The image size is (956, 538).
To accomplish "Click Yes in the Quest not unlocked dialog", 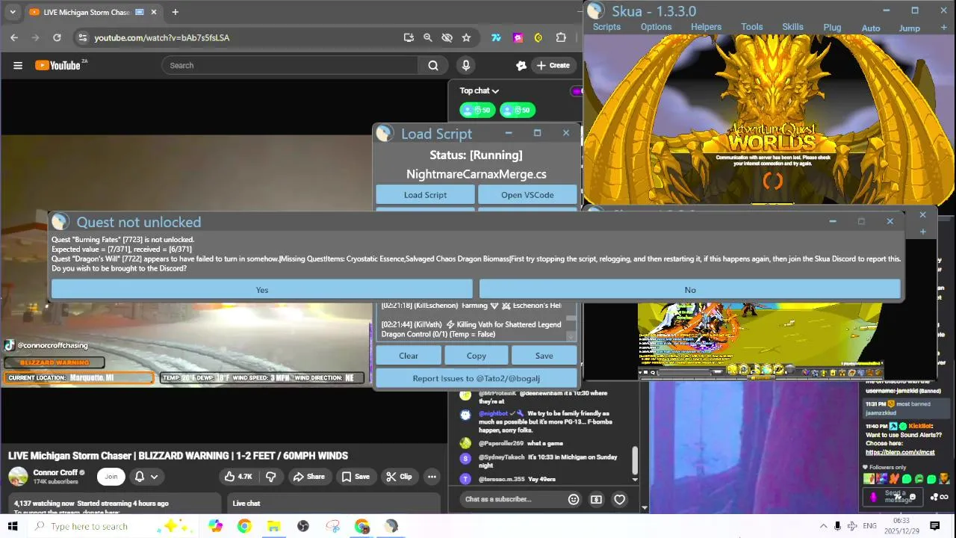I will click(x=261, y=290).
